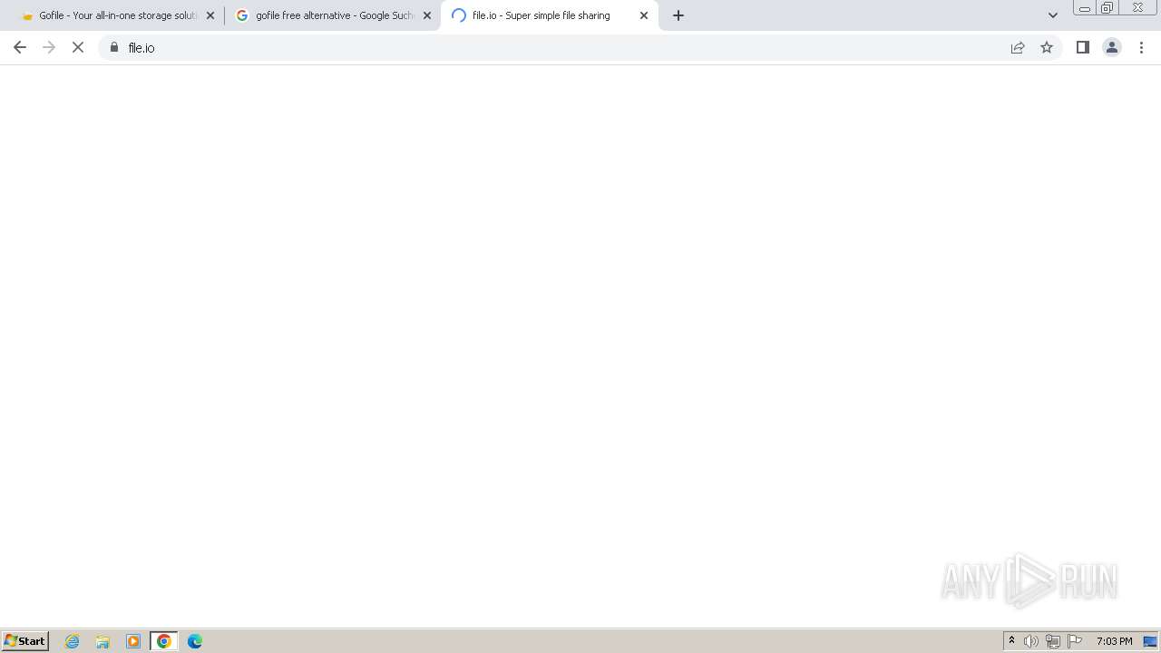Click the 7:03 PM clock
The height and width of the screenshot is (653, 1161).
1114,641
